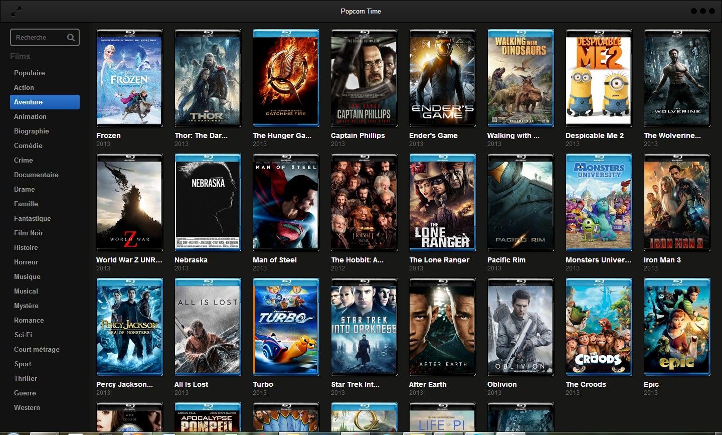This screenshot has height=435, width=722.
Task: Select the Ender's Game poster
Action: coord(442,78)
